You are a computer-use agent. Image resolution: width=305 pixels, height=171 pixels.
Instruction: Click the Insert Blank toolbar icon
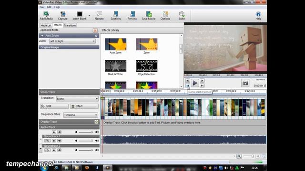(80, 16)
